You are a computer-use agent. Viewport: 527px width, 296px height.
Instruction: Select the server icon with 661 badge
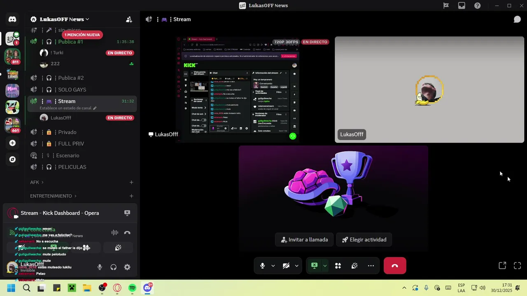[12, 125]
